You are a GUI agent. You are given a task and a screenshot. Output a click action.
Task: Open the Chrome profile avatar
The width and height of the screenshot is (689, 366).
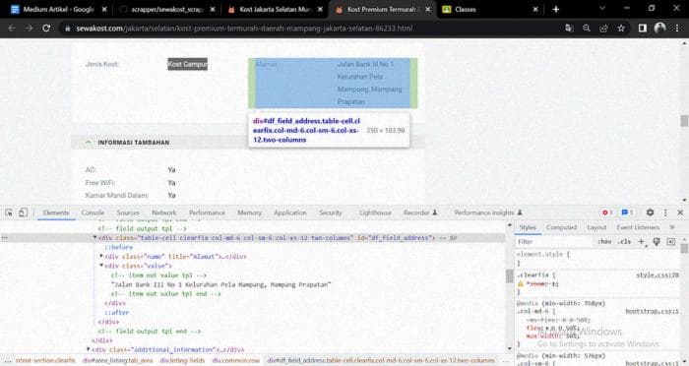[660, 29]
